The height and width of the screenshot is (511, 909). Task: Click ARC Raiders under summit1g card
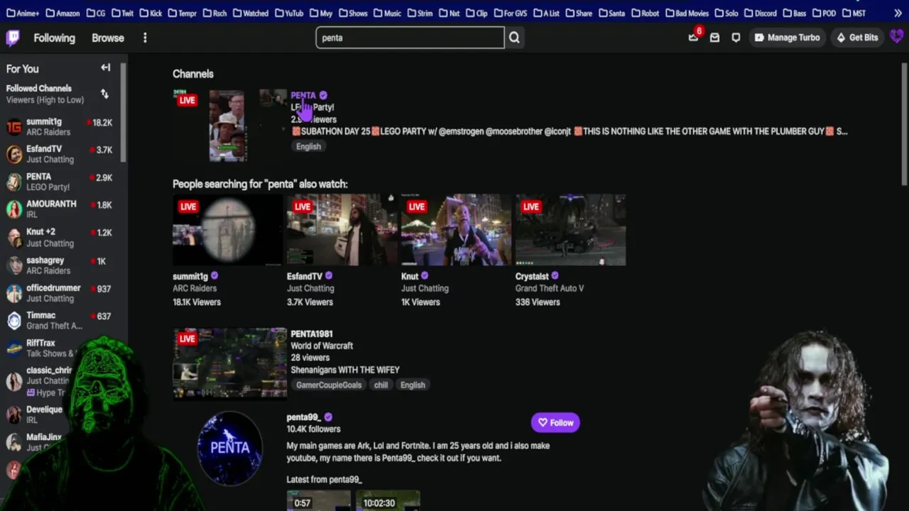pos(195,288)
